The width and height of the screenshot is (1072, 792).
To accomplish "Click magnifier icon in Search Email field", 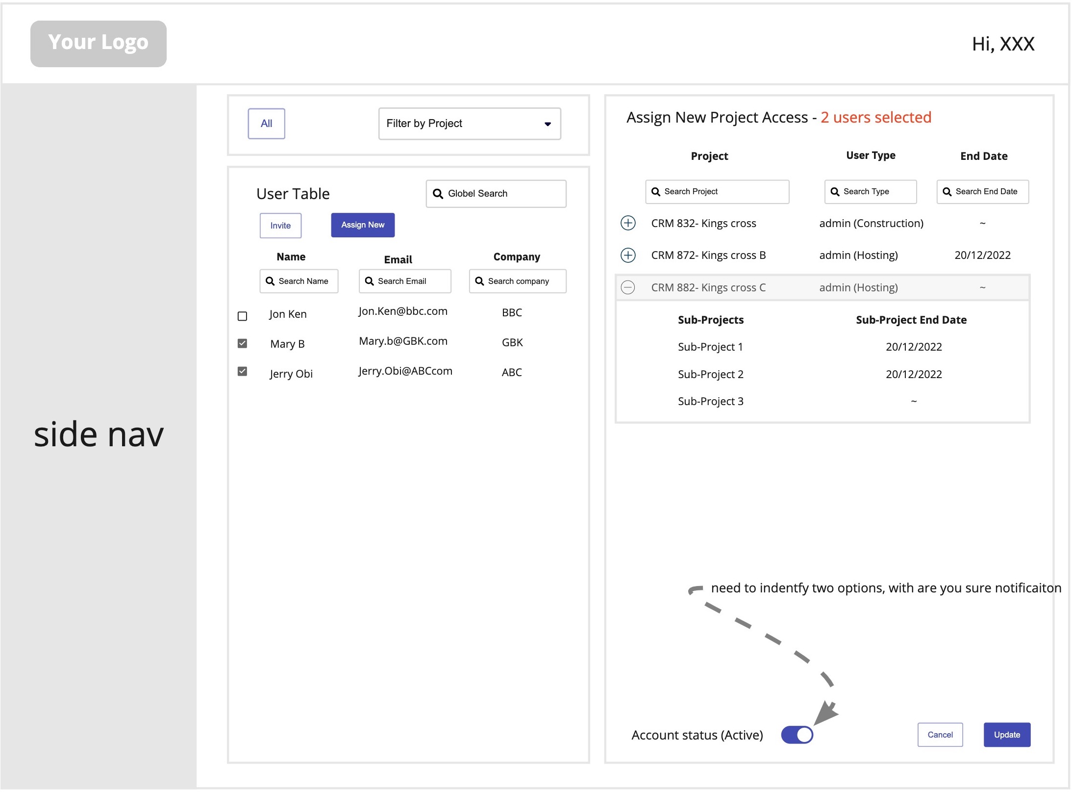I will click(369, 281).
